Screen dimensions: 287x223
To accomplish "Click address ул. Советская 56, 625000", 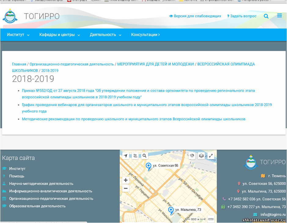I will point(264,184).
